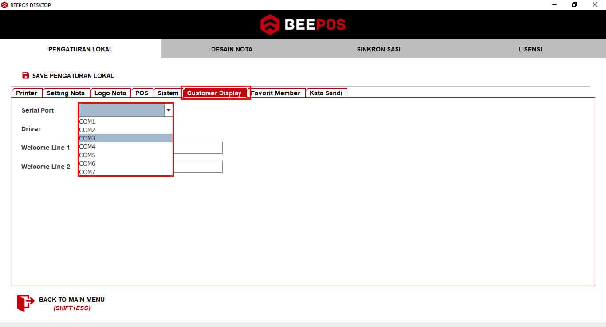Select the Sistem sub-tab
The height and width of the screenshot is (327, 606).
168,93
